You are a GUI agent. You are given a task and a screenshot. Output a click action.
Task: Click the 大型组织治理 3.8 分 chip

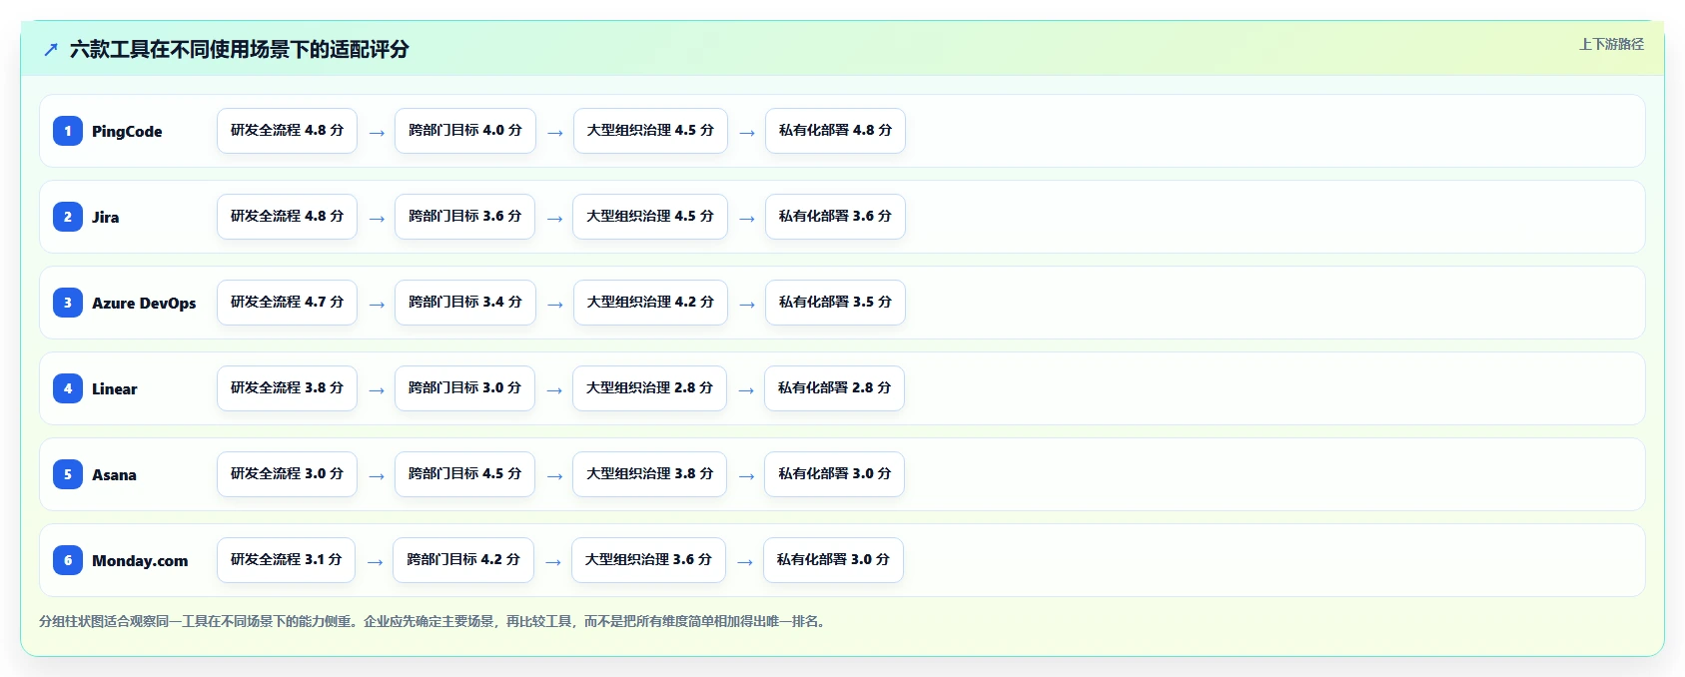(649, 474)
